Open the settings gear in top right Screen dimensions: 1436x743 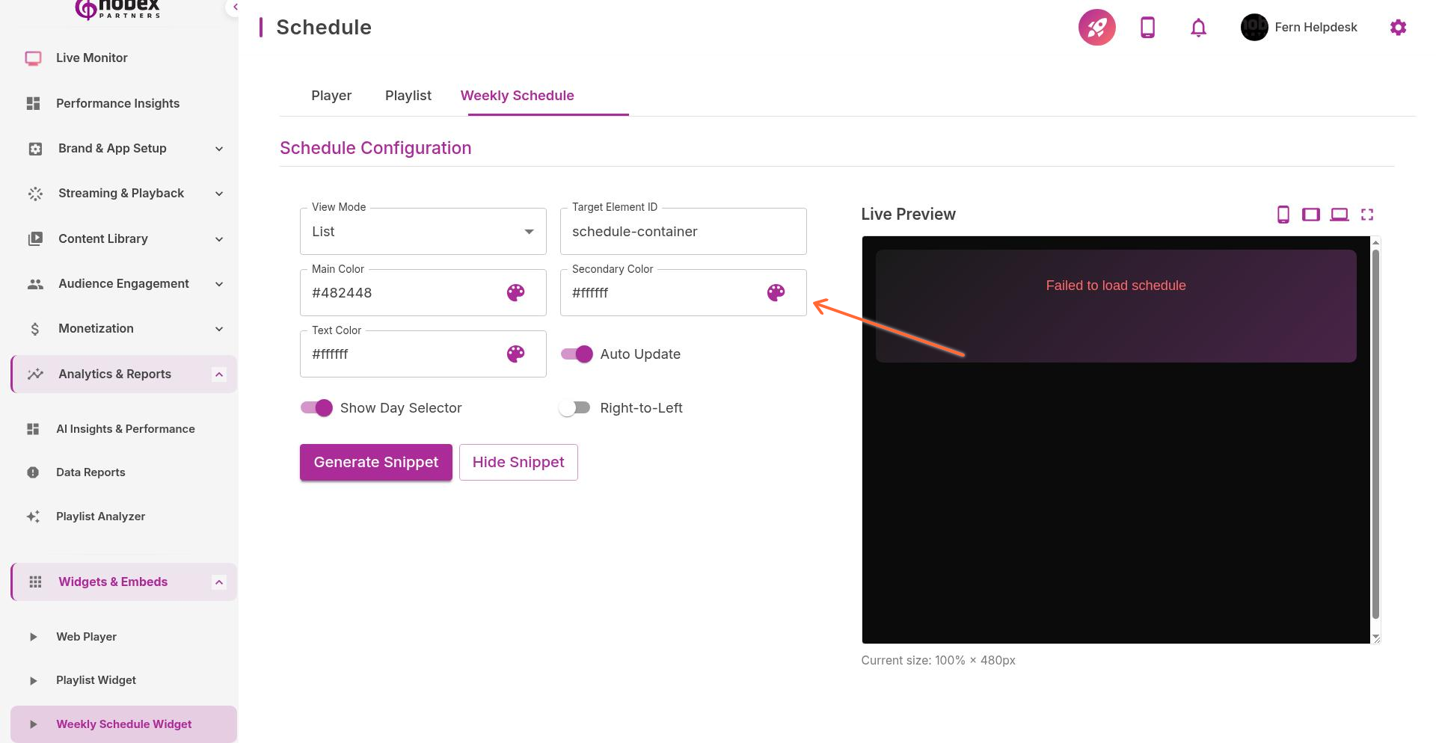[x=1398, y=27]
